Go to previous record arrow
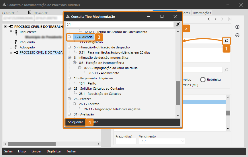Image resolution: width=248 pixels, height=157 pixels. pyautogui.click(x=216, y=19)
